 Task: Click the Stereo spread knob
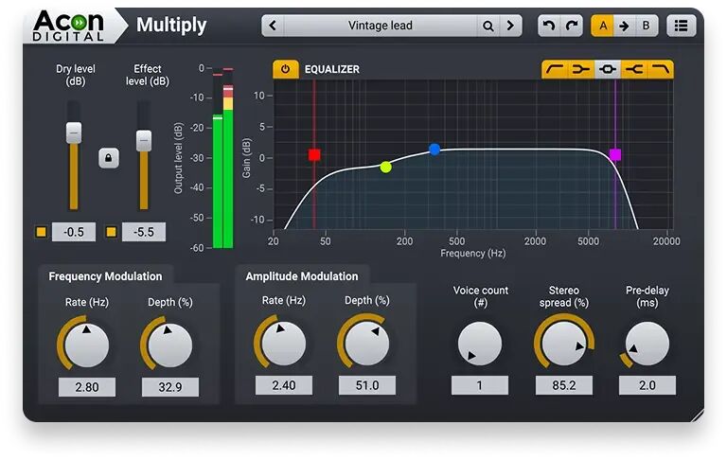tap(563, 344)
